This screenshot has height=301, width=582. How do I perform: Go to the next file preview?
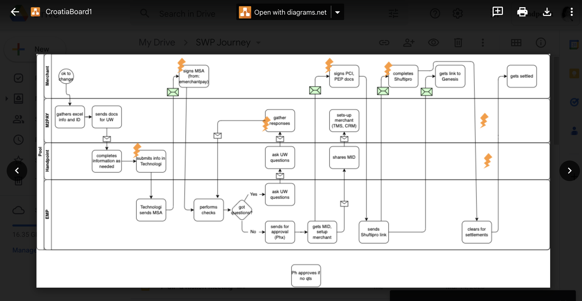[x=569, y=171]
